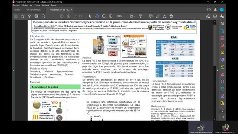Viewport: 238px width, 134px height.
Task: Collapse the right tools pane arrow
Action: tap(218, 70)
